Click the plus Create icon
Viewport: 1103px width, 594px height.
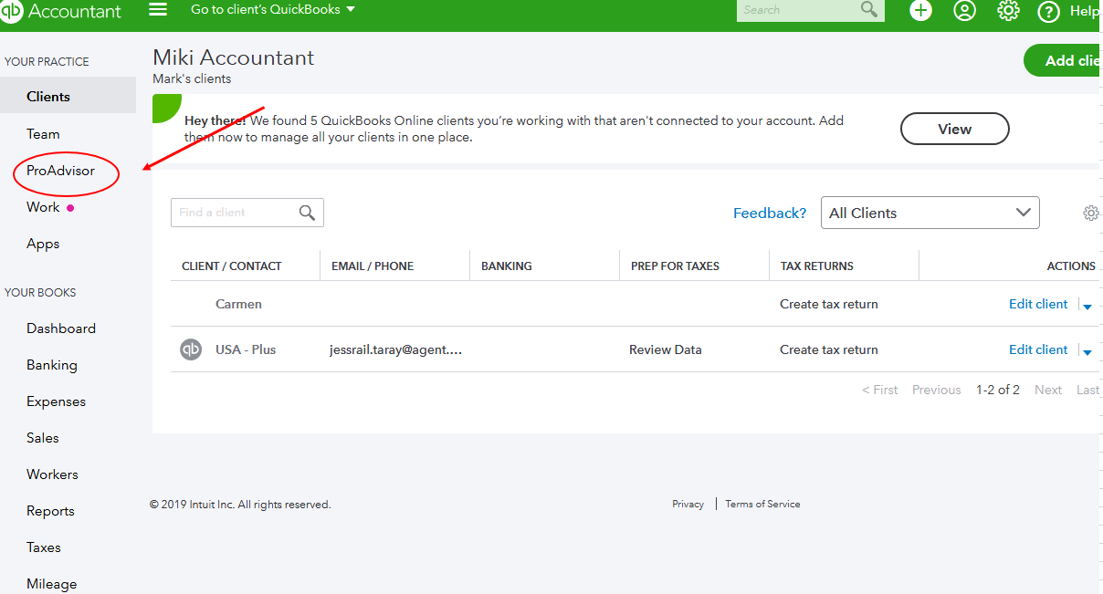coord(920,11)
